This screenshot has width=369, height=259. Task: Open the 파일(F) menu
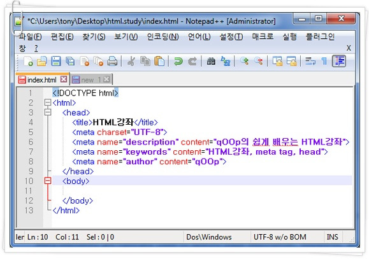coord(31,37)
